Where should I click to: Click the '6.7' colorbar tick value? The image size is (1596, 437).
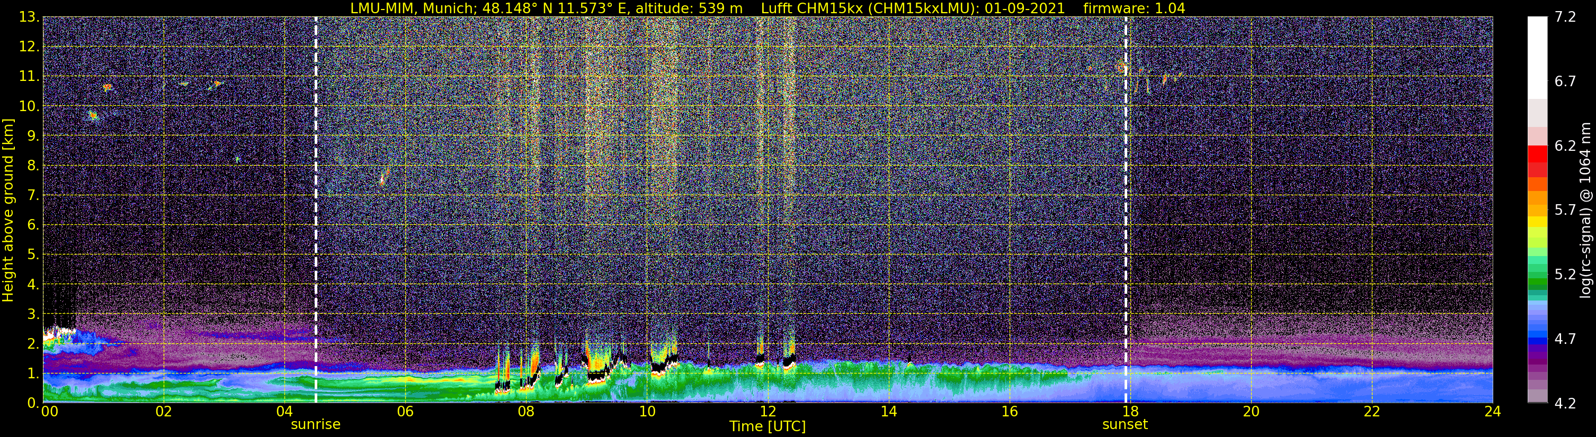(1565, 81)
